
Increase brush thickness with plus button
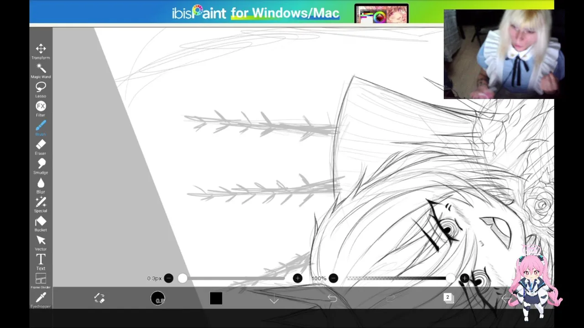(297, 278)
